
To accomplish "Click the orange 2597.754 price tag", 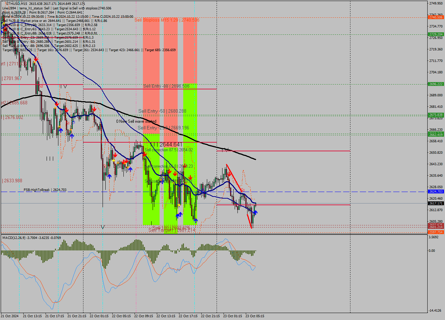I will coord(436,232).
